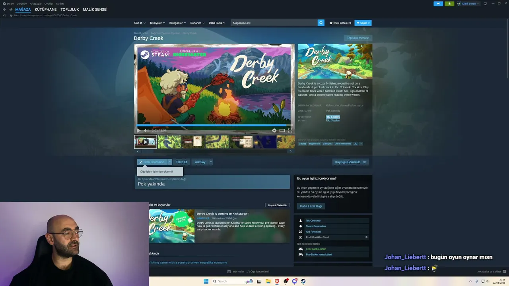Click the Hepsini Görüntüle button
The height and width of the screenshot is (286, 509).
pyautogui.click(x=278, y=205)
